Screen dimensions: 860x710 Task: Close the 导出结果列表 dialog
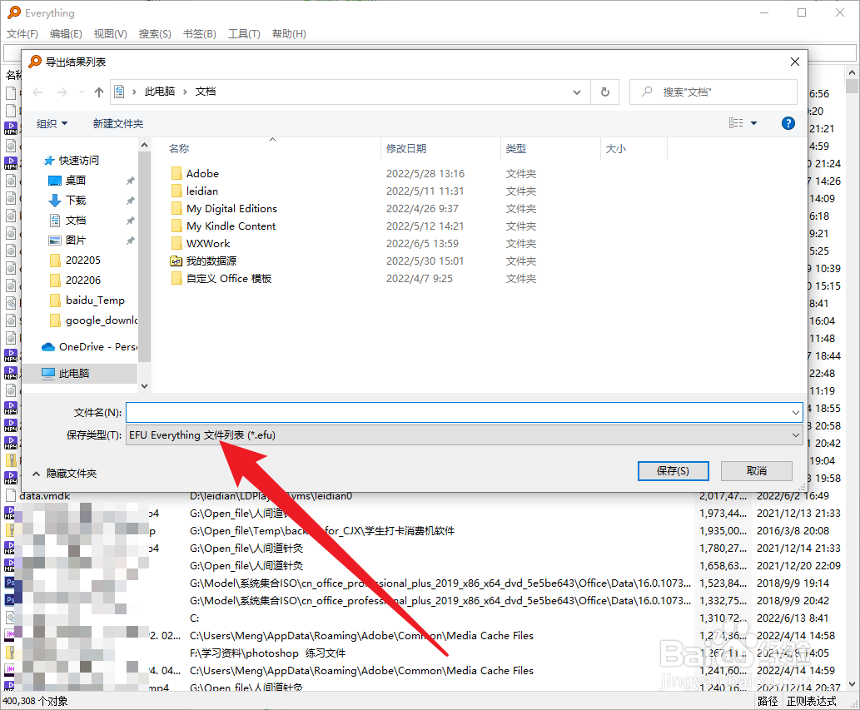click(795, 62)
